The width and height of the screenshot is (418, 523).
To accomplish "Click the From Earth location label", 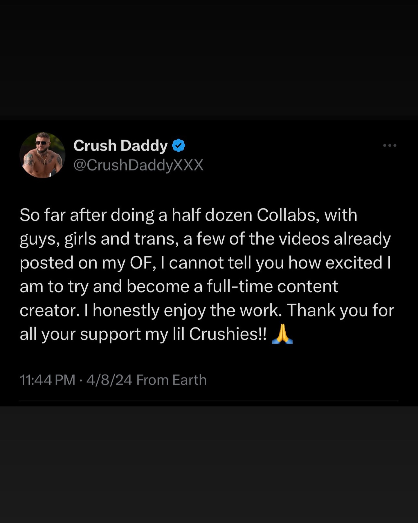I will tap(172, 380).
